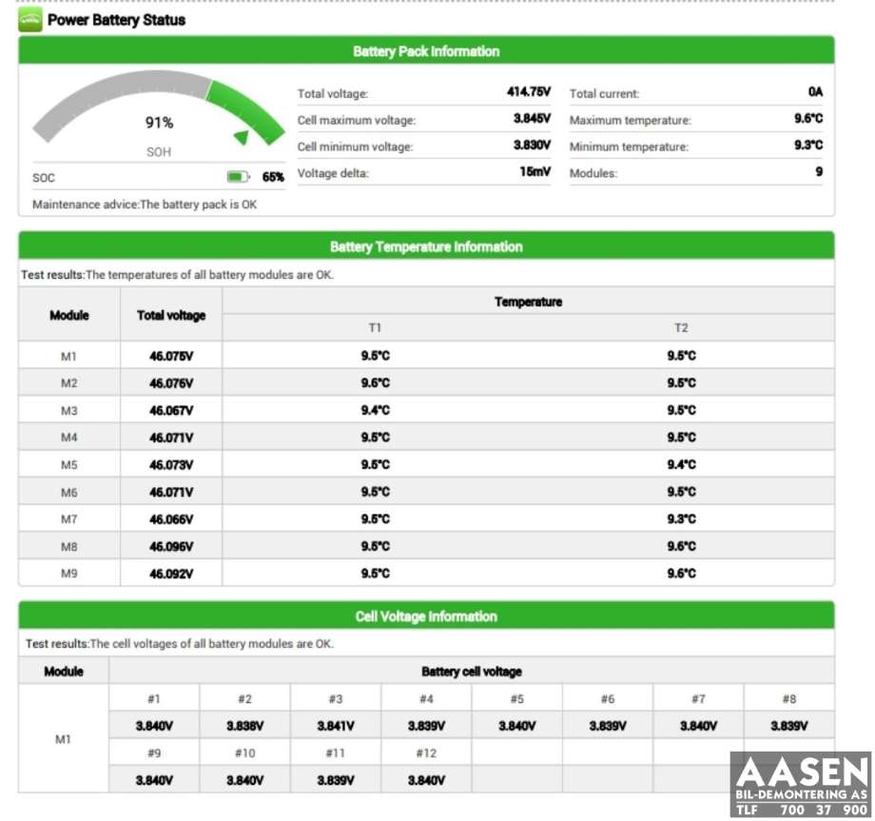Select module M1 total voltage 46.075V

171,356
